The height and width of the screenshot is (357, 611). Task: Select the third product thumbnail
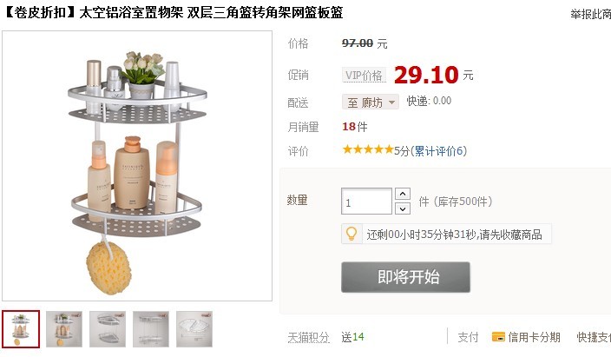click(108, 329)
